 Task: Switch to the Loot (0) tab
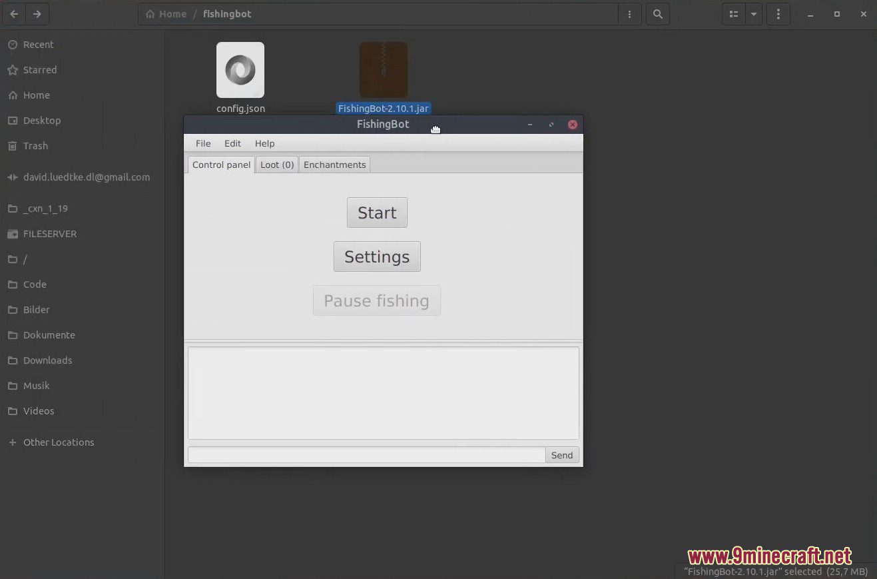click(277, 165)
